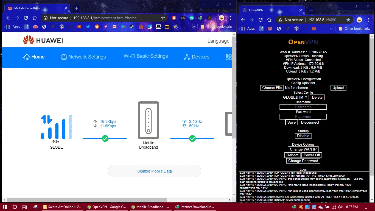The width and height of the screenshot is (375, 211).
Task: Open Wi-Fi Basic Settings tab
Action: click(146, 56)
